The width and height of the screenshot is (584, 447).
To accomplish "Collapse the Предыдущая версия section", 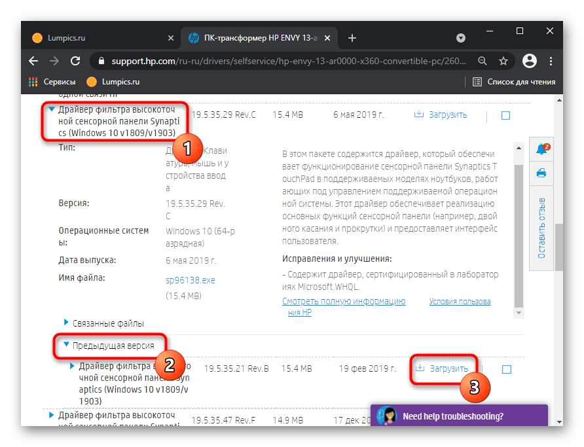I will click(x=66, y=345).
